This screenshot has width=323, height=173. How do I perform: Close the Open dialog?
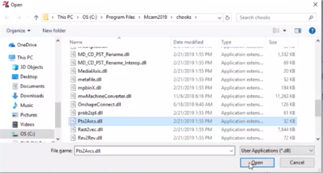[315, 5]
